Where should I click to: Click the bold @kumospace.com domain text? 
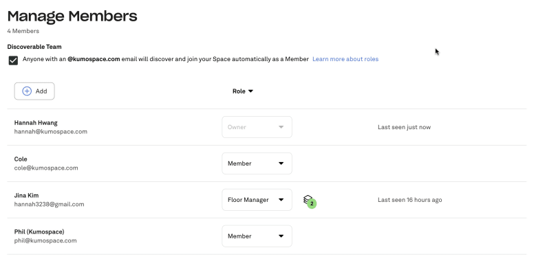[x=94, y=59]
